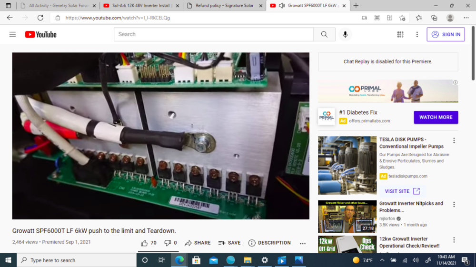476x267 pixels.
Task: Open the Favorites list button
Action: pos(418,18)
